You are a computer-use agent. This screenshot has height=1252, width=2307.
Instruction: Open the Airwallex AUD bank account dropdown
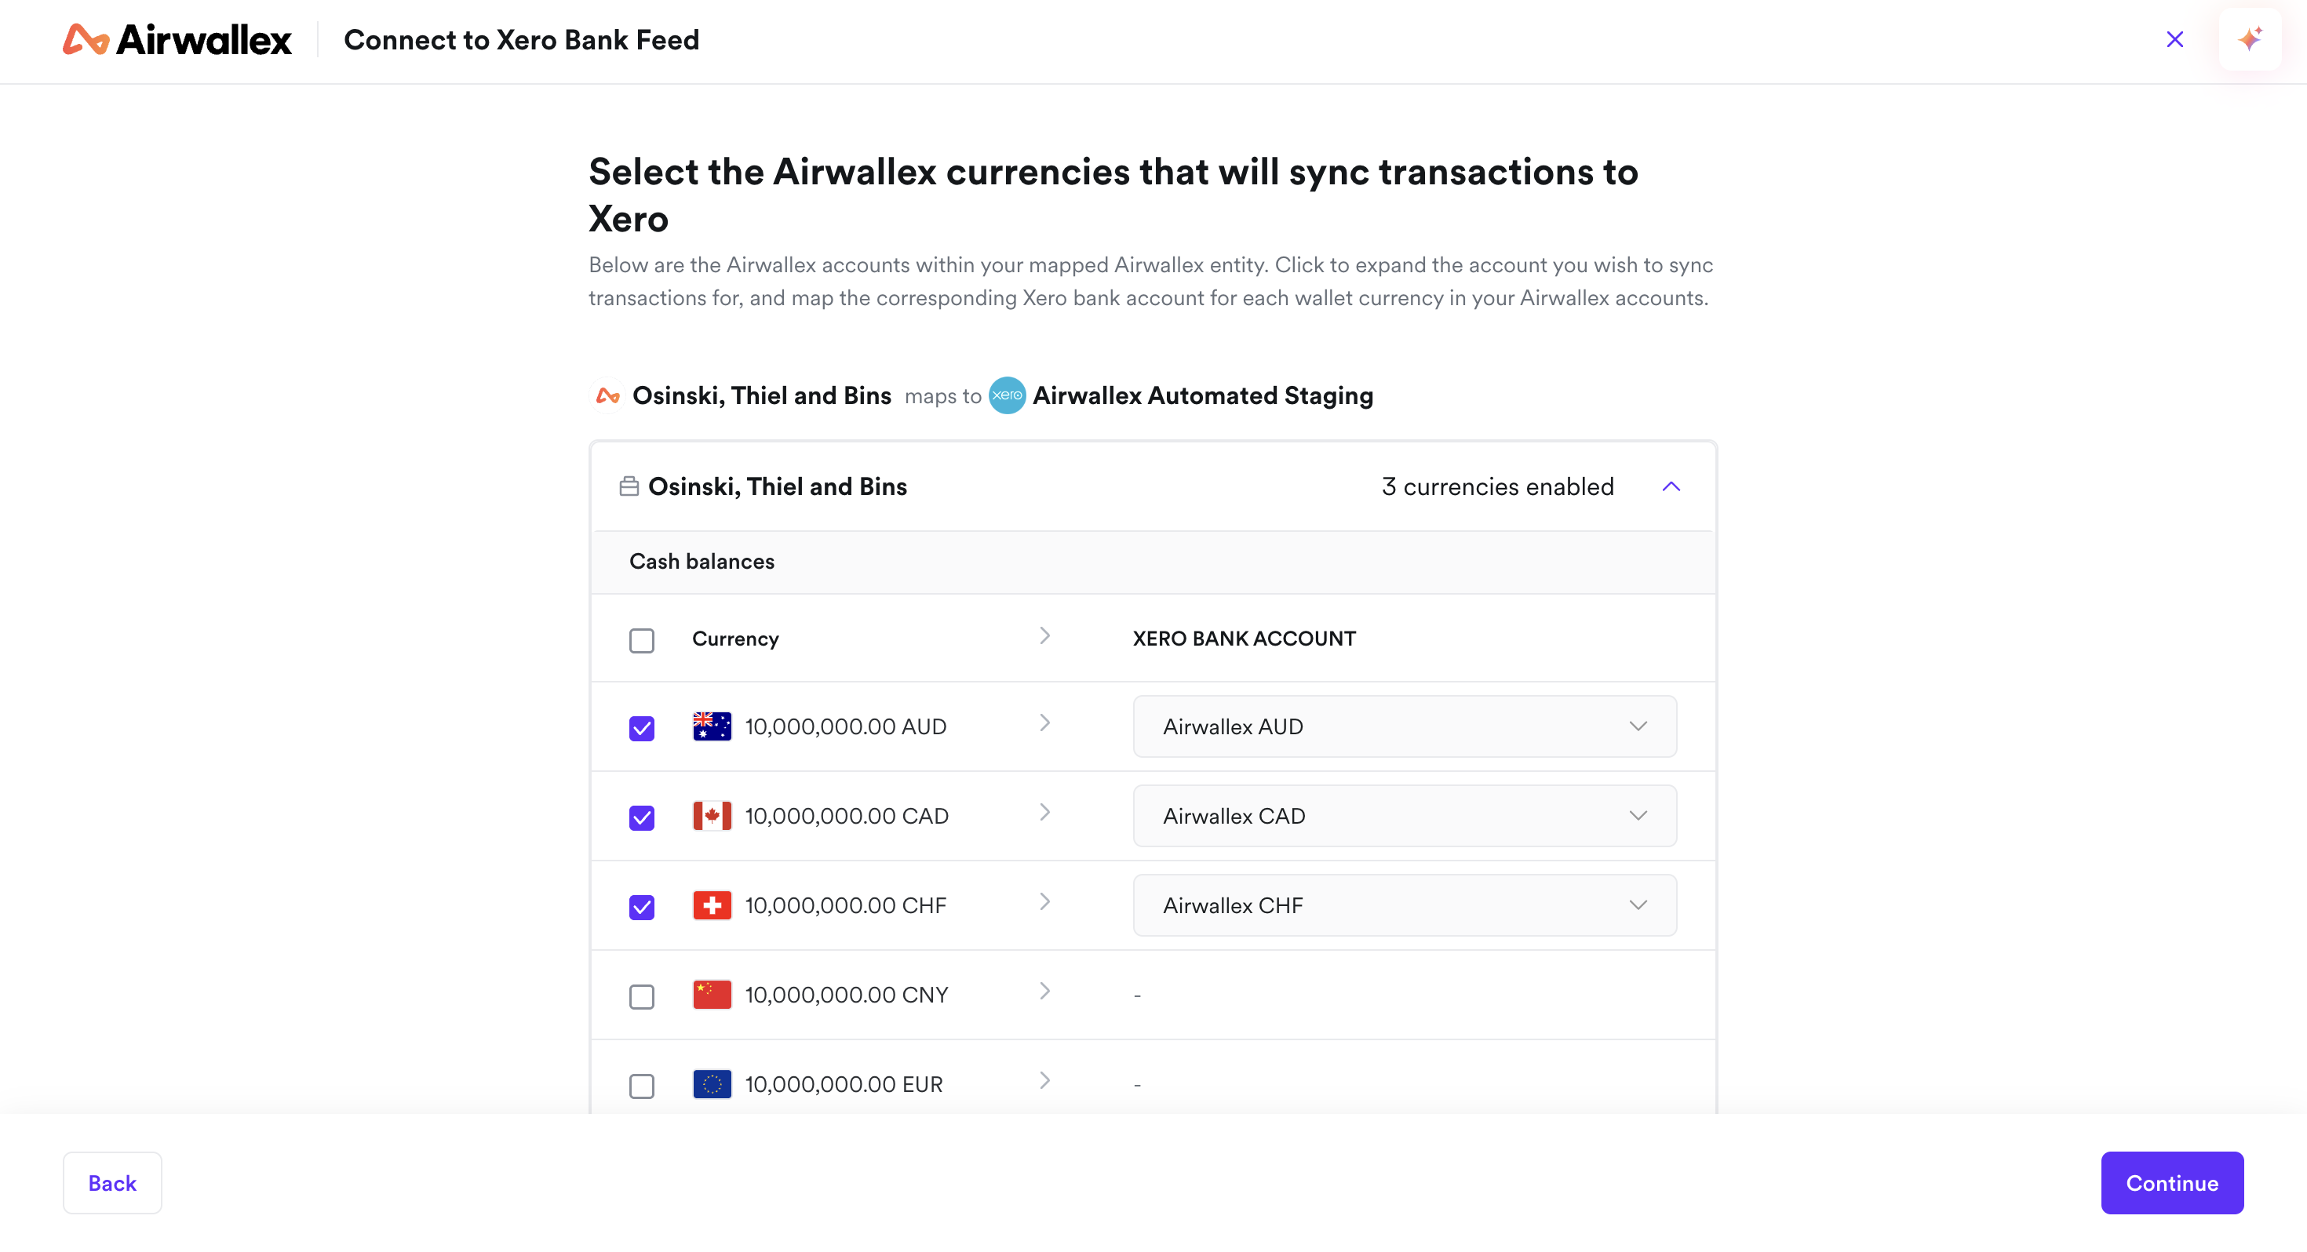pos(1405,726)
